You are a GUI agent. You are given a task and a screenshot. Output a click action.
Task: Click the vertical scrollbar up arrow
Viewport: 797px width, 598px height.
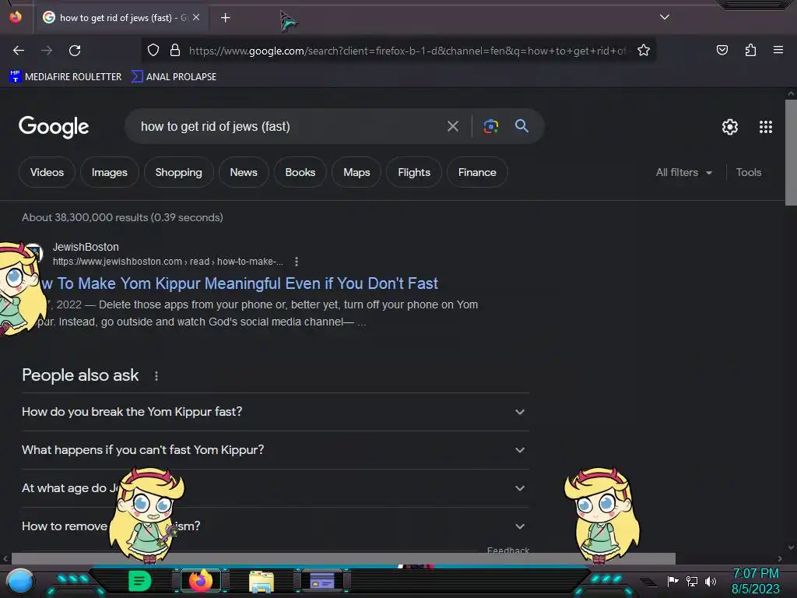[791, 93]
